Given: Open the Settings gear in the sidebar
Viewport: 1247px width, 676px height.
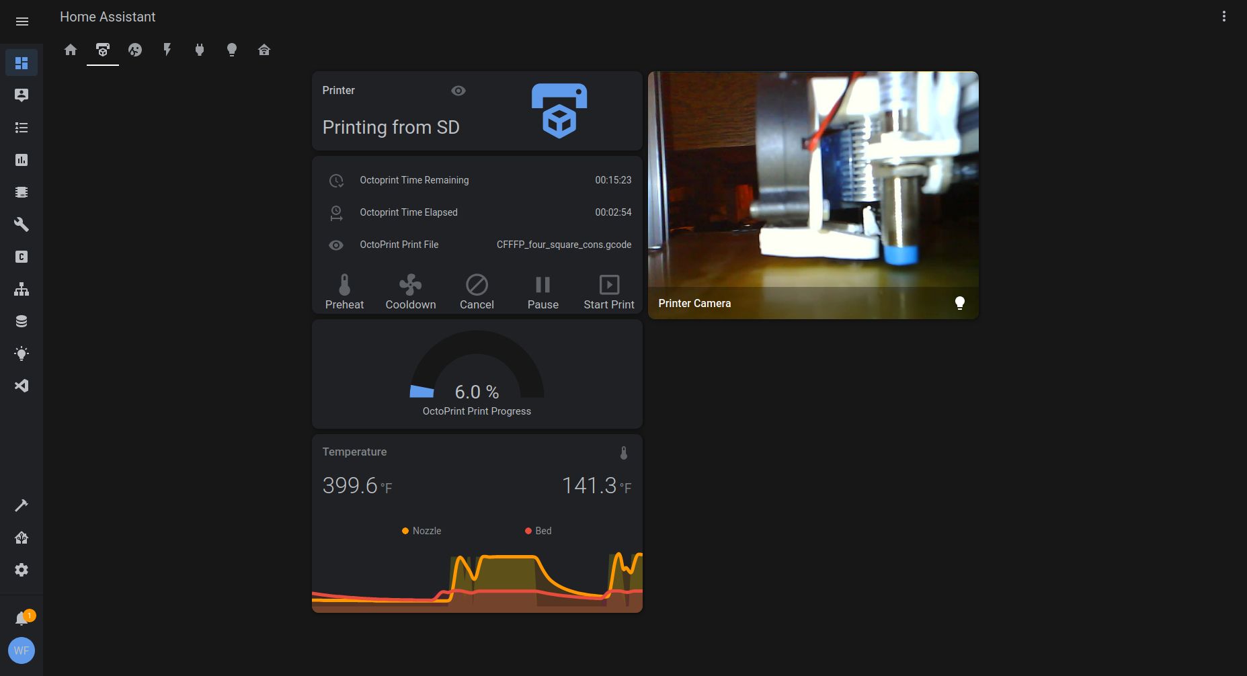Looking at the screenshot, I should point(22,569).
